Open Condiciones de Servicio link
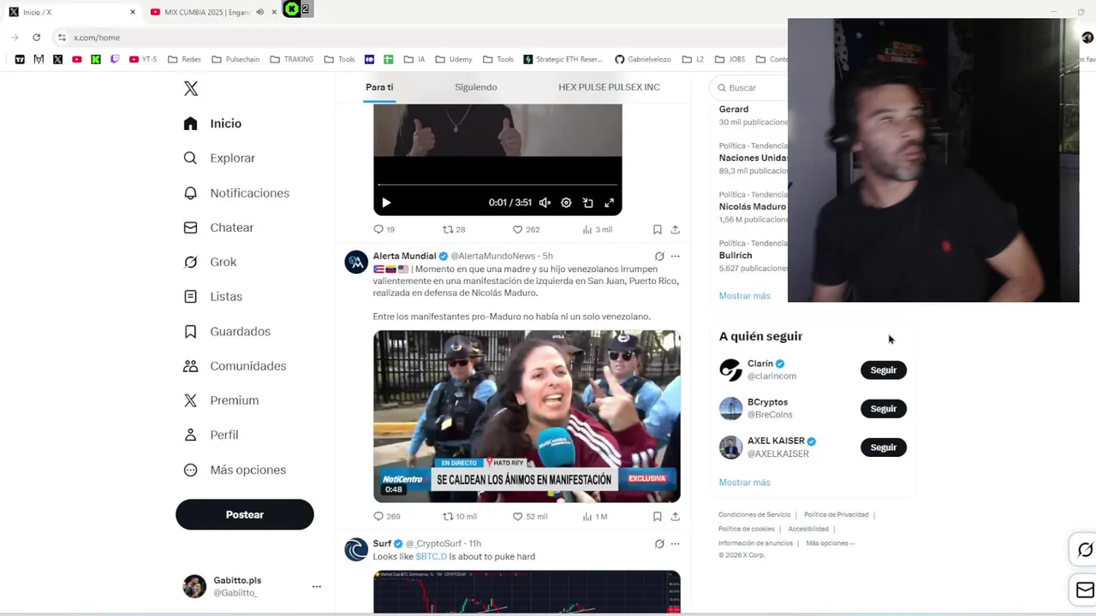Screen dimensions: 1096x616 [754, 515]
